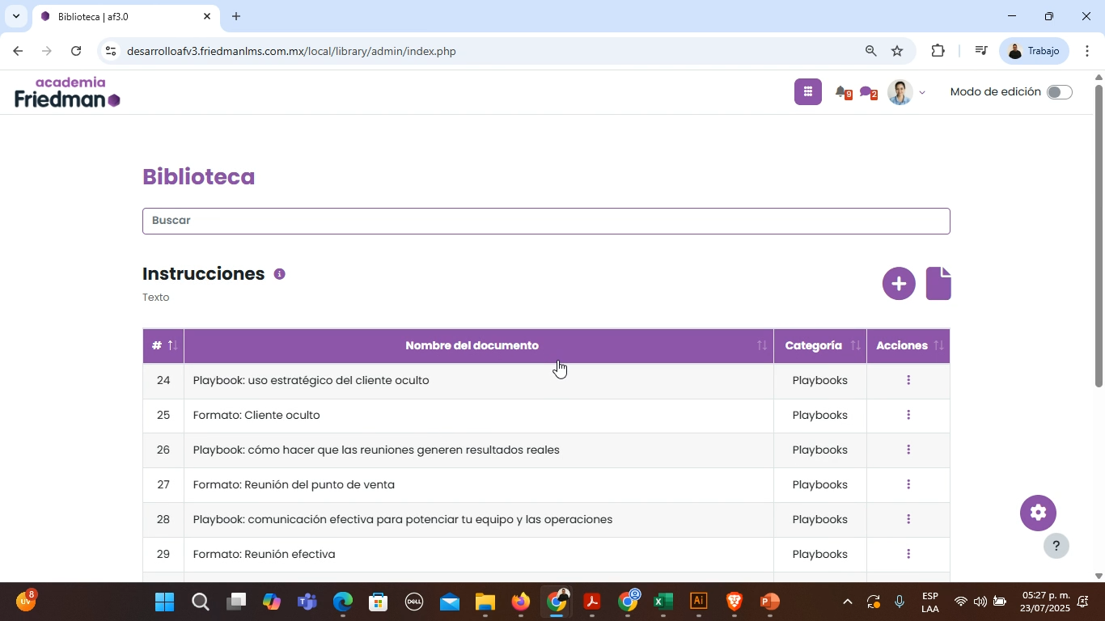This screenshot has width=1105, height=621.
Task: Open the help question mark button
Action: pyautogui.click(x=1056, y=546)
